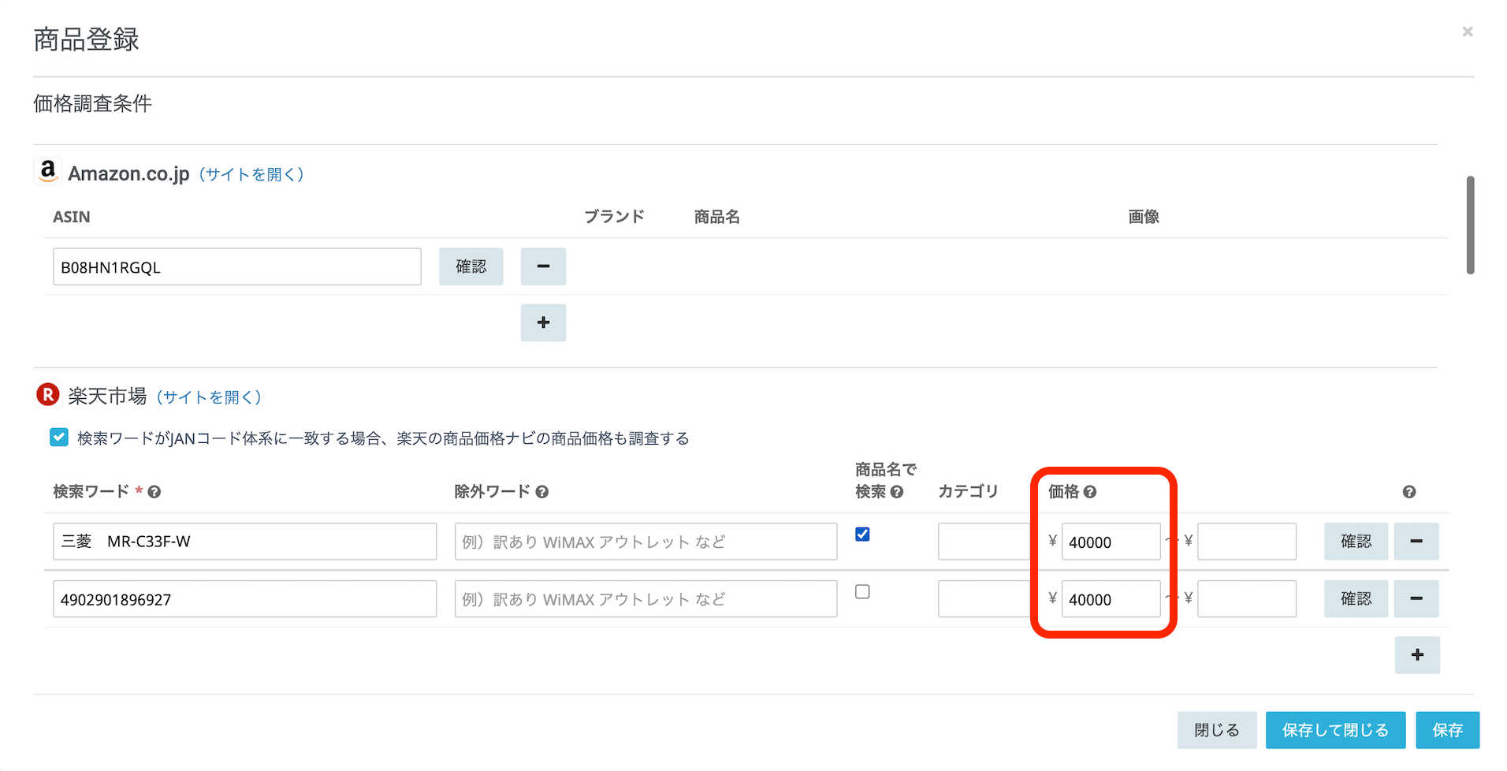Open 楽天市場 サイトを開く link
1507x771 pixels.
(x=209, y=397)
